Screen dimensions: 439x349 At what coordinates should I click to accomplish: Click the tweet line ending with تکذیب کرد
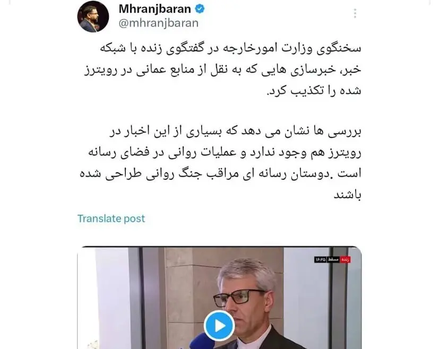314,91
